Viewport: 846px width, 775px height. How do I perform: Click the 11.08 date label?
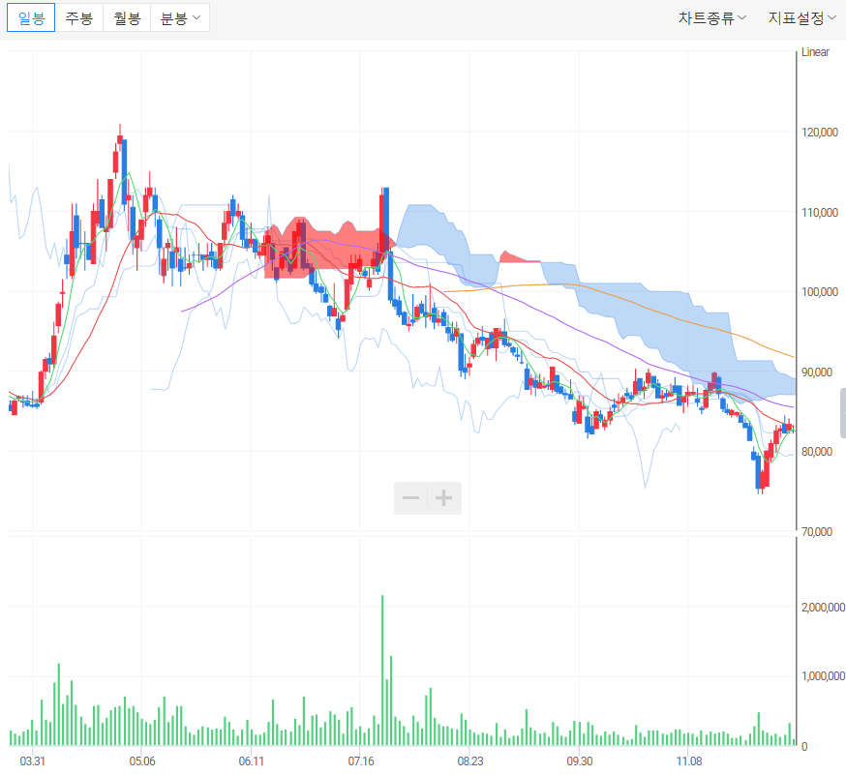(x=689, y=761)
